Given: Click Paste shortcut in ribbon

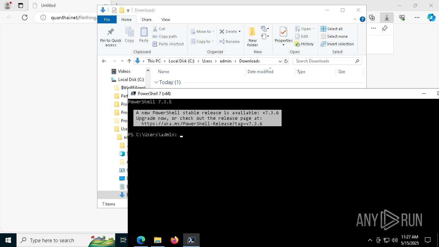Looking at the screenshot, I should (x=168, y=44).
